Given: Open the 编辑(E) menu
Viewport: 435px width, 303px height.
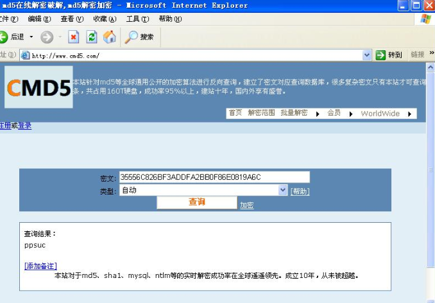Looking at the screenshot, I should point(39,19).
